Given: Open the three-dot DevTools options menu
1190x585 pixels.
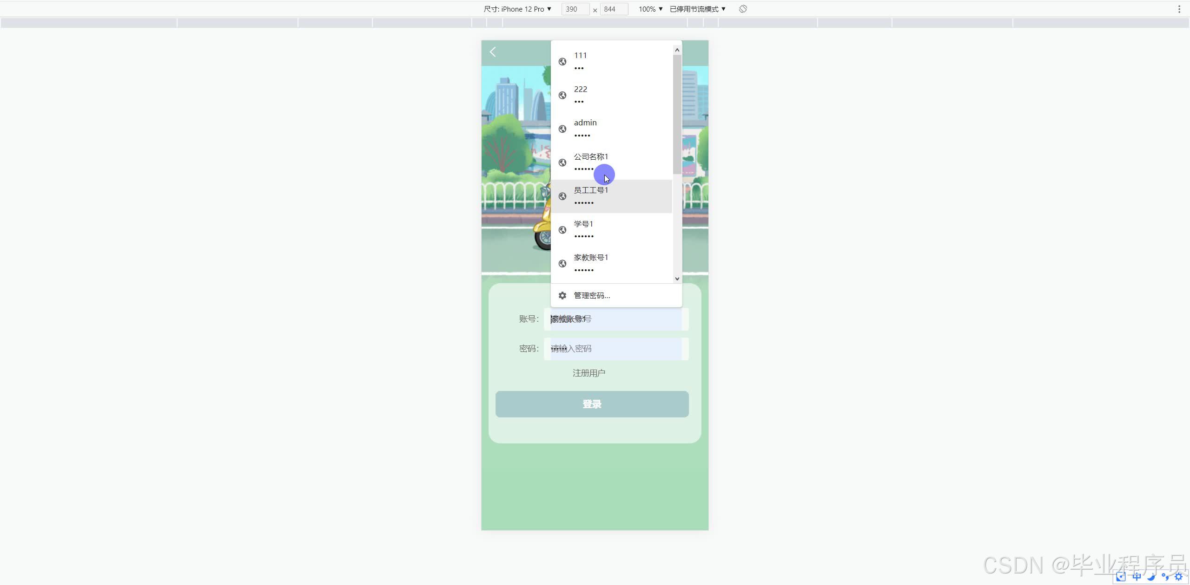Looking at the screenshot, I should (x=1179, y=9).
